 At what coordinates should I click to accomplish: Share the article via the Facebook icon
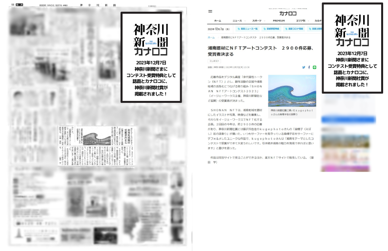[x=309, y=67]
